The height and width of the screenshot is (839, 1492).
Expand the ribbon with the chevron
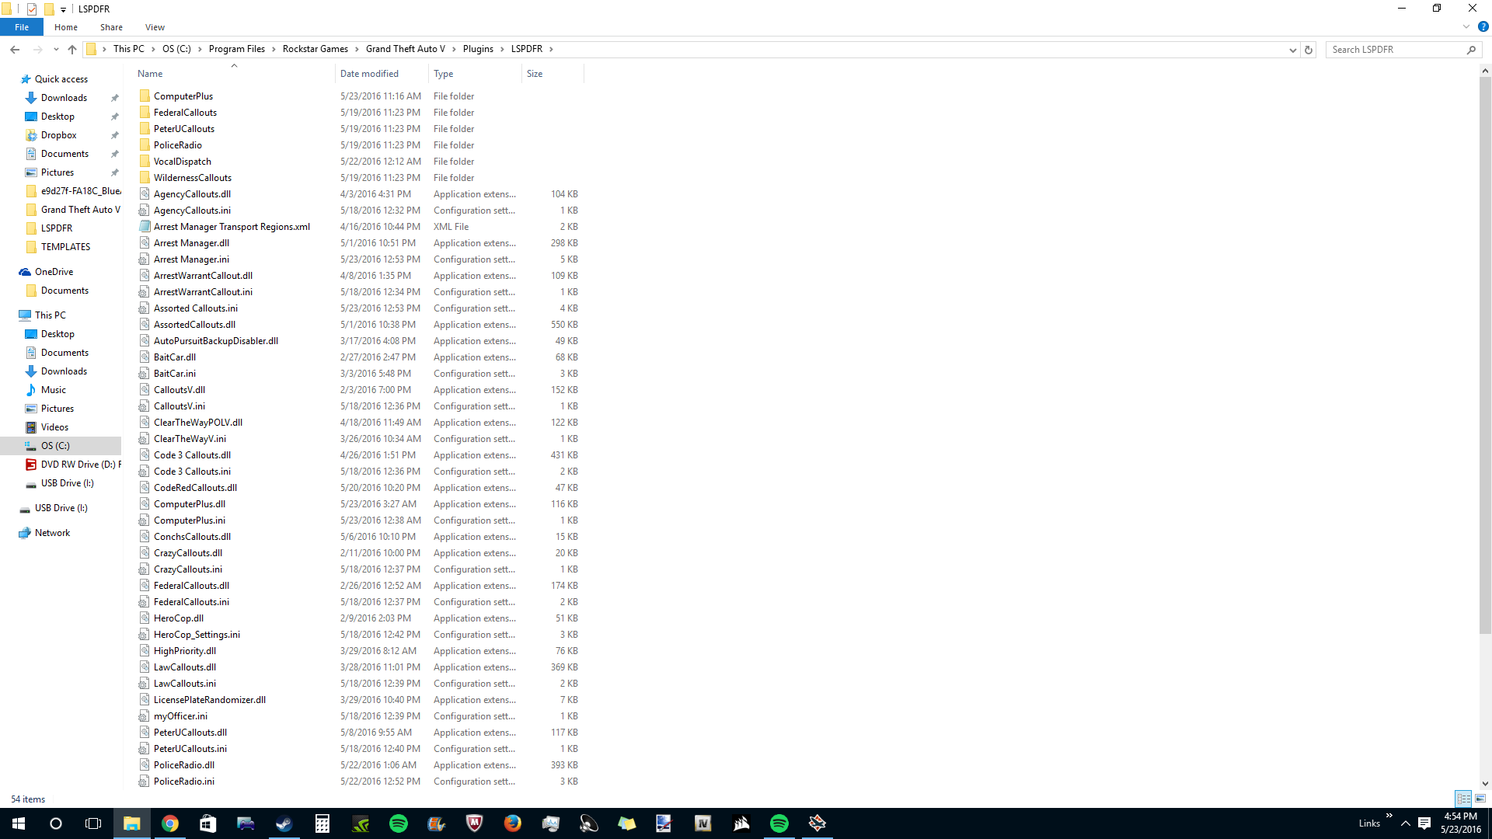tap(1466, 26)
